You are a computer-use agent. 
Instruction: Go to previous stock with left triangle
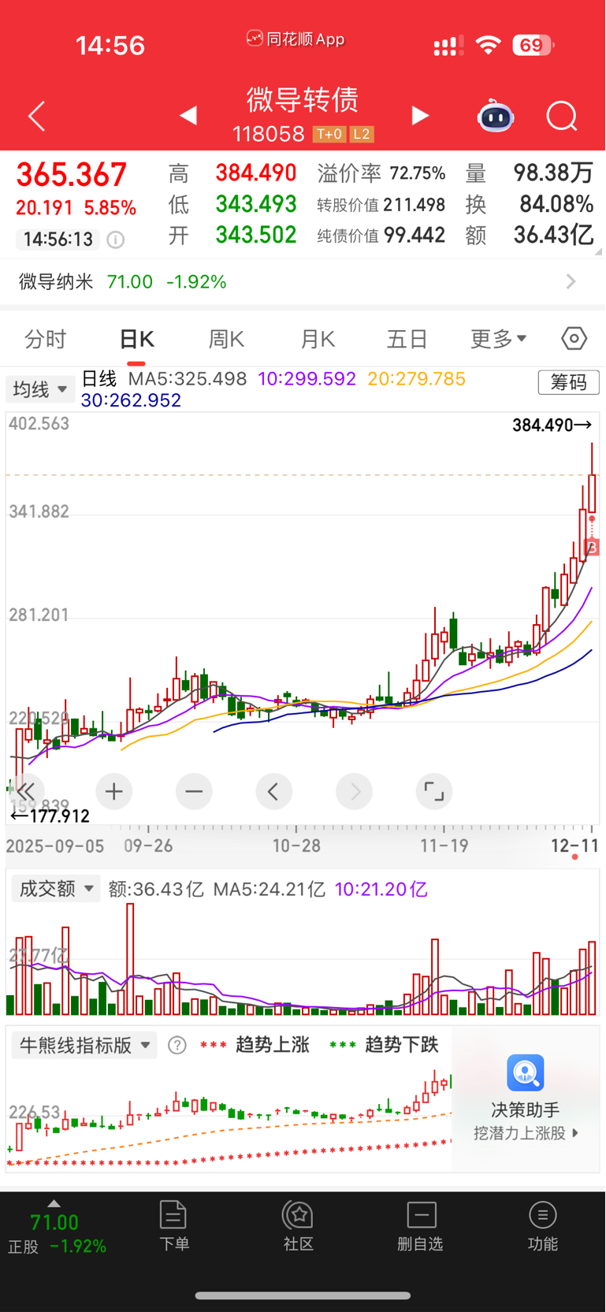(188, 116)
